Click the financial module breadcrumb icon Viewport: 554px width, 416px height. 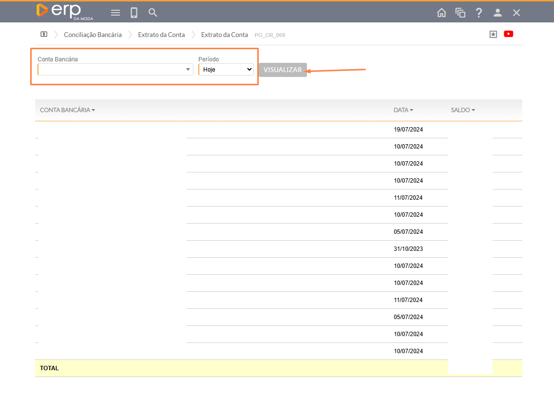44,35
